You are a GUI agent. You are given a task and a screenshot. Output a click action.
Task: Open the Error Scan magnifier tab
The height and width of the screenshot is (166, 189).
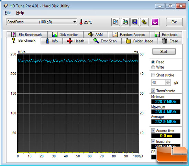tap(105, 41)
